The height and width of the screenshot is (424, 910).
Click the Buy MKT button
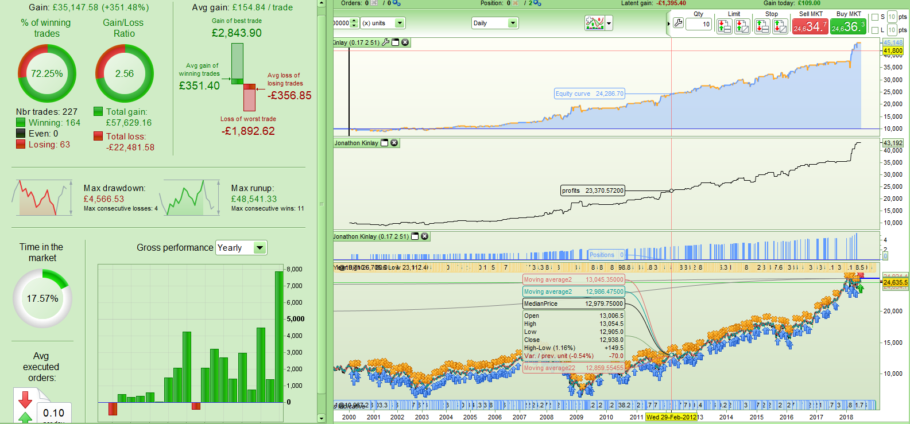point(848,26)
